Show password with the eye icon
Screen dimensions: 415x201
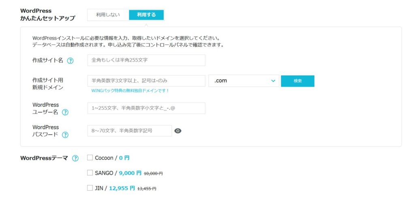coord(178,131)
